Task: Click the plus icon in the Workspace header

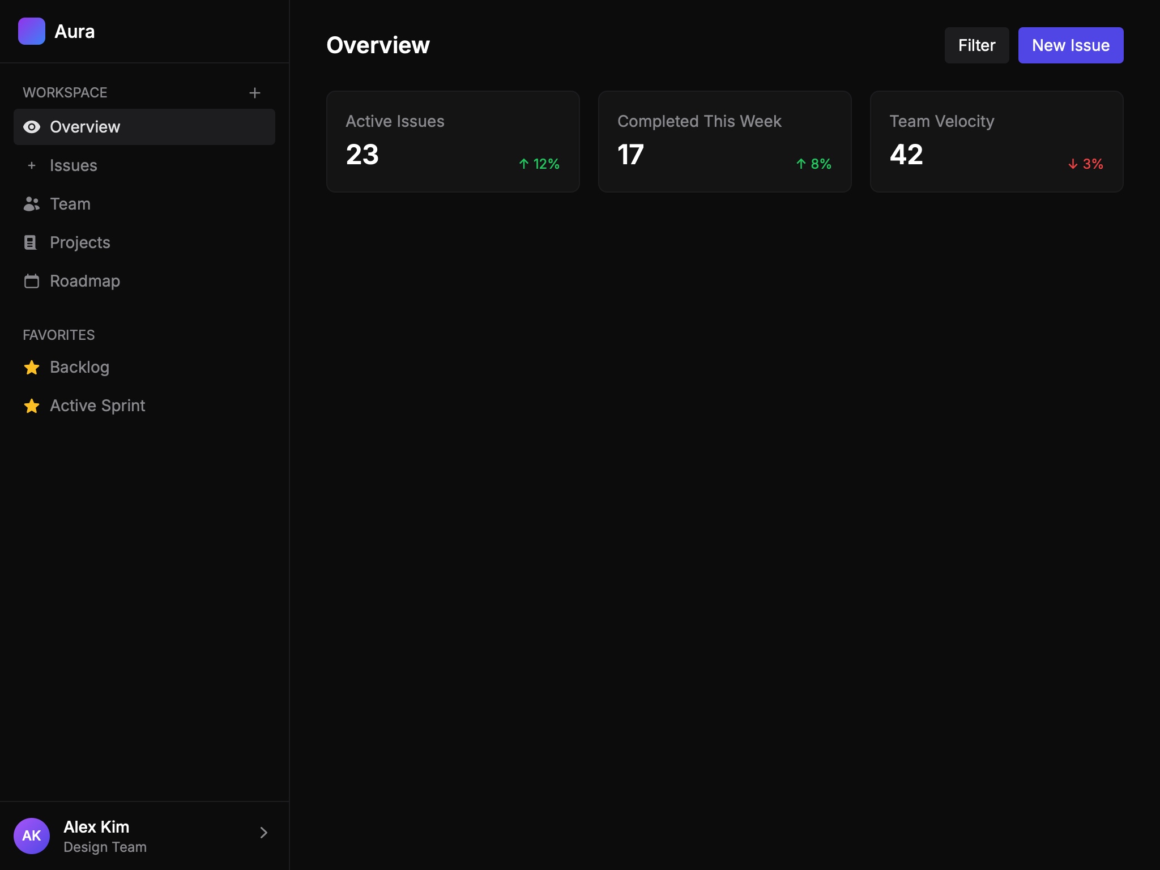Action: 255,92
